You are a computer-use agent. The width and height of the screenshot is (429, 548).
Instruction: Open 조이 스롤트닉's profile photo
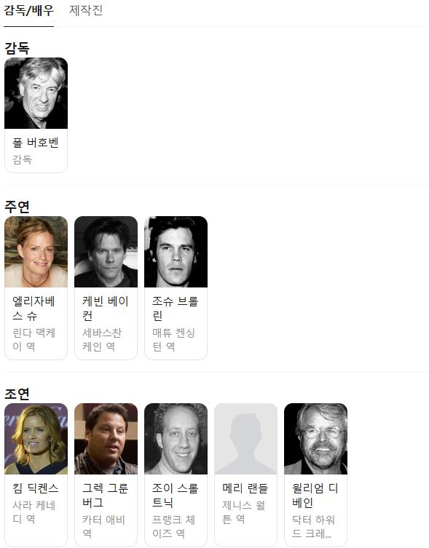[x=176, y=439]
